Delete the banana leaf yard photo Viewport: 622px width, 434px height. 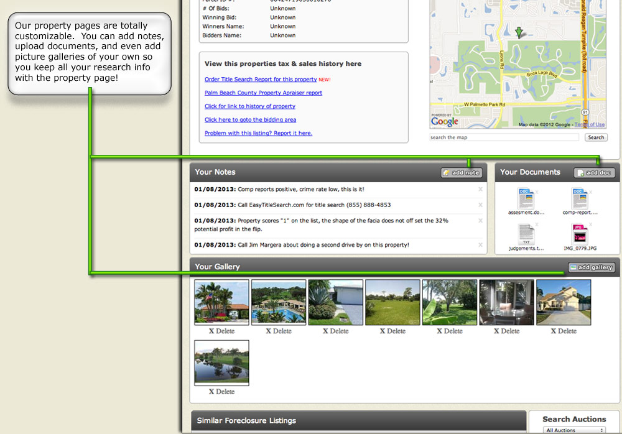pos(450,331)
